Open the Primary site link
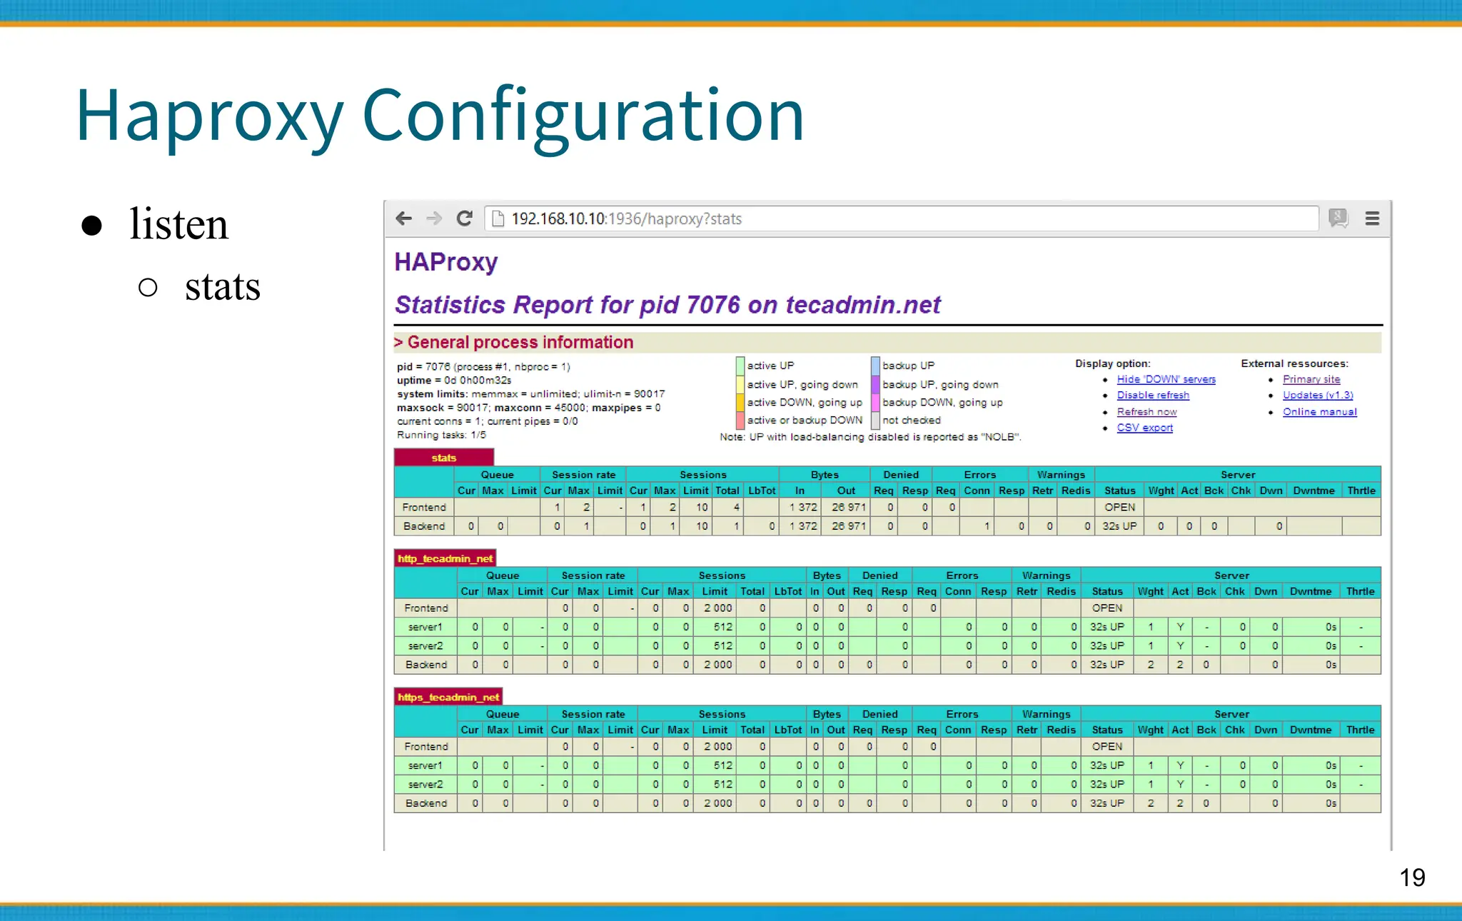The height and width of the screenshot is (921, 1462). pyautogui.click(x=1311, y=379)
